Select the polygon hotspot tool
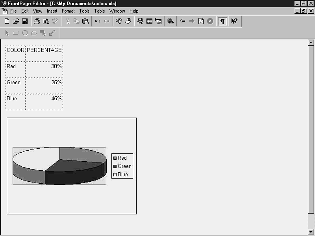315x236 pixels. pos(34,33)
